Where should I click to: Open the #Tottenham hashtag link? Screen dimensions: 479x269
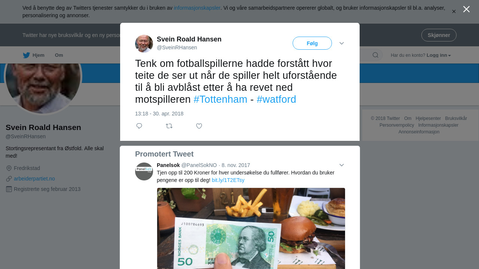[220, 99]
